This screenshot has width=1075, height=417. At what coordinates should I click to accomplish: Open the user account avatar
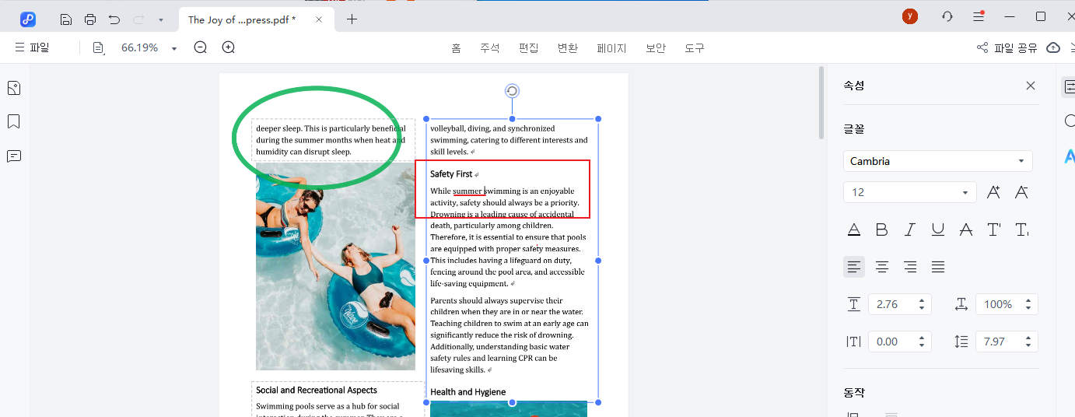tap(910, 16)
